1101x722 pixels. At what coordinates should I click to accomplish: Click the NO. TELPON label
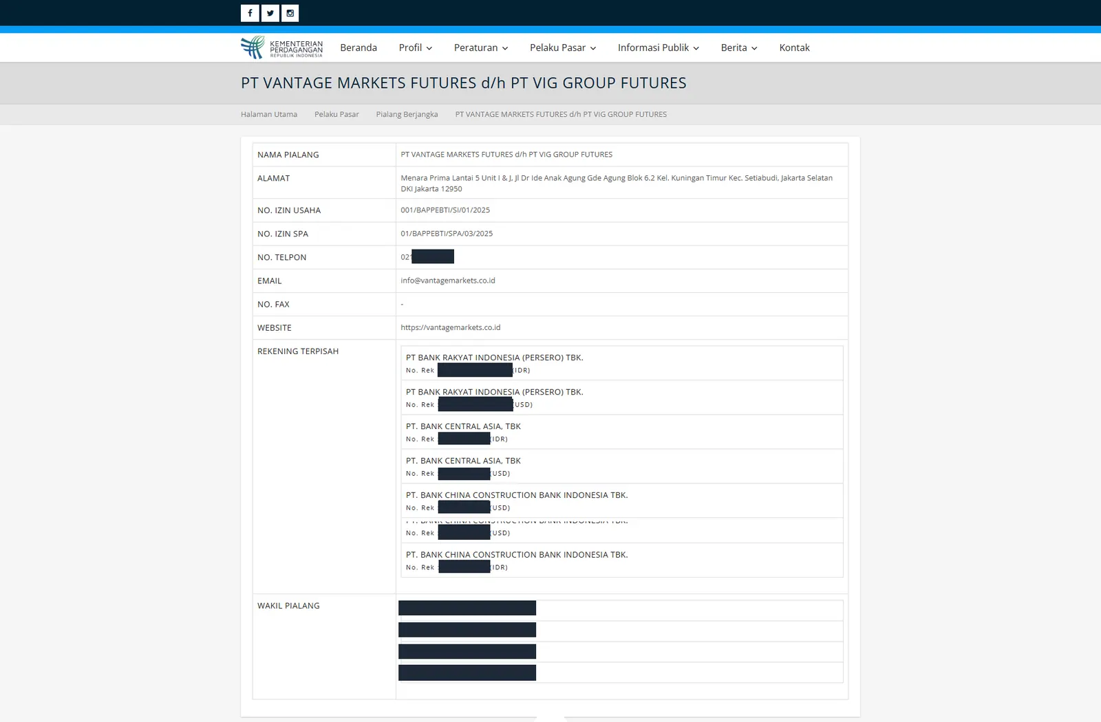[282, 257]
